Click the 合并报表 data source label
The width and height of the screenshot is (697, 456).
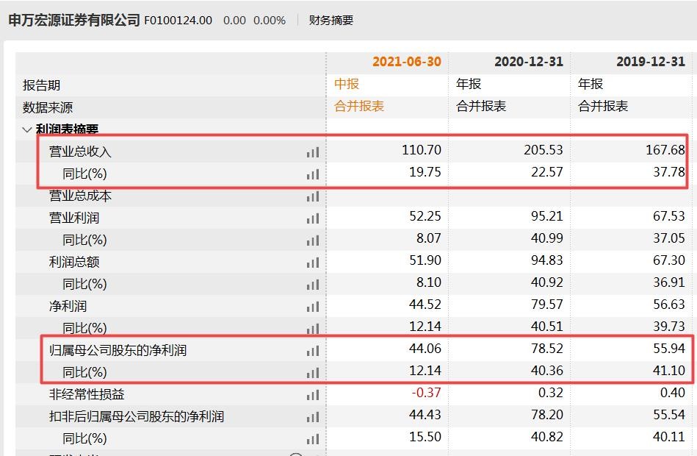click(x=358, y=107)
